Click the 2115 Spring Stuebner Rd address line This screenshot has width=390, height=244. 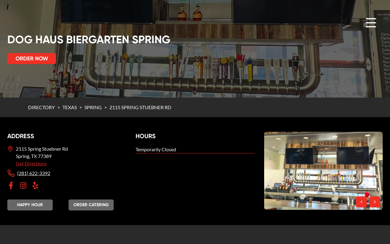point(42,149)
